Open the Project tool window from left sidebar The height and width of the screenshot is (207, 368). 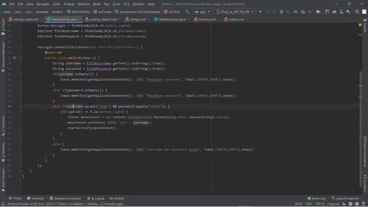click(x=3, y=27)
